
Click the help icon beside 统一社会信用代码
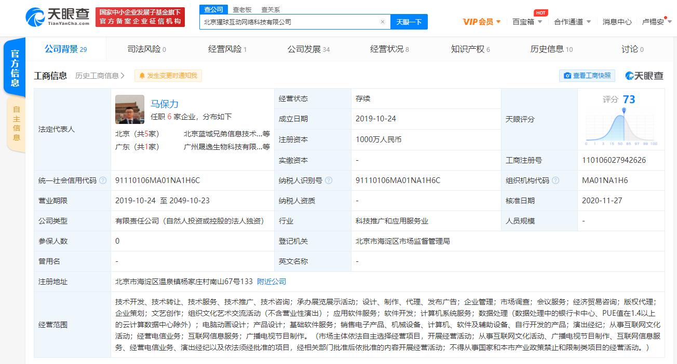click(x=103, y=180)
